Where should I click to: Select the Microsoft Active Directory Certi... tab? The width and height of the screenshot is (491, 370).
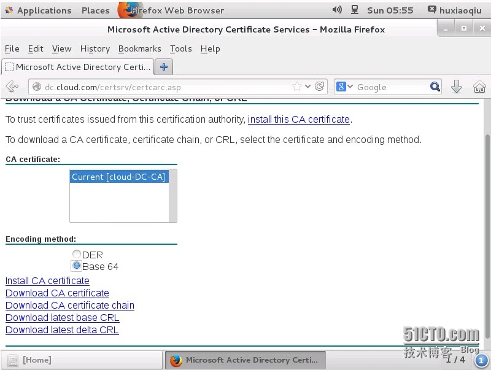[x=78, y=67]
